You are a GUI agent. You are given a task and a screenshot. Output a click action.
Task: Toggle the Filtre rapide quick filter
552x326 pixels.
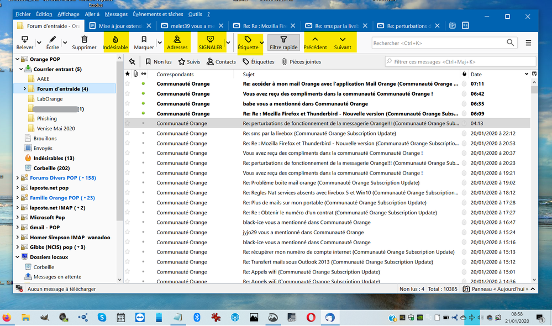pos(283,43)
